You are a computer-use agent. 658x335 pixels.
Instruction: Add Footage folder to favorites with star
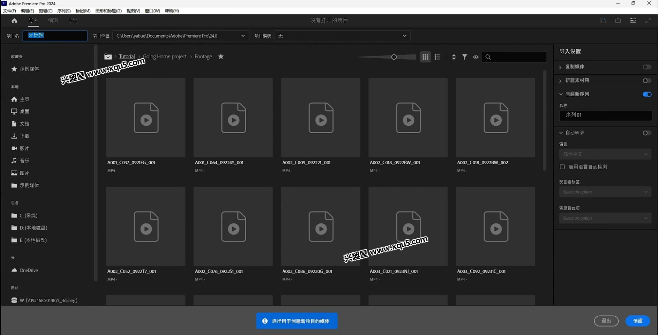(x=221, y=56)
